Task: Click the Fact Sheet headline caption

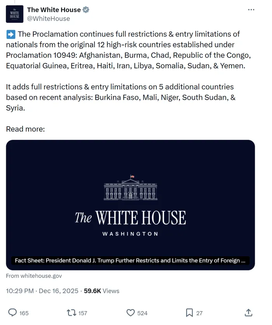Action: pyautogui.click(x=130, y=261)
